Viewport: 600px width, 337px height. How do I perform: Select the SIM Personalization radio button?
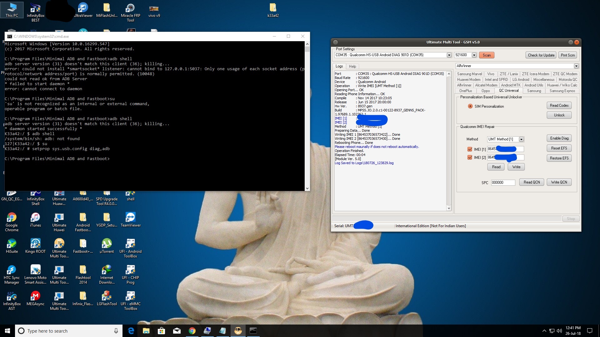[470, 106]
